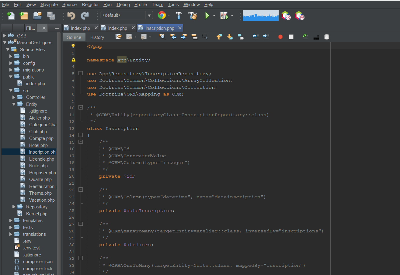Click Shift Line Left icon
This screenshot has height=275, width=400.
coord(256,37)
